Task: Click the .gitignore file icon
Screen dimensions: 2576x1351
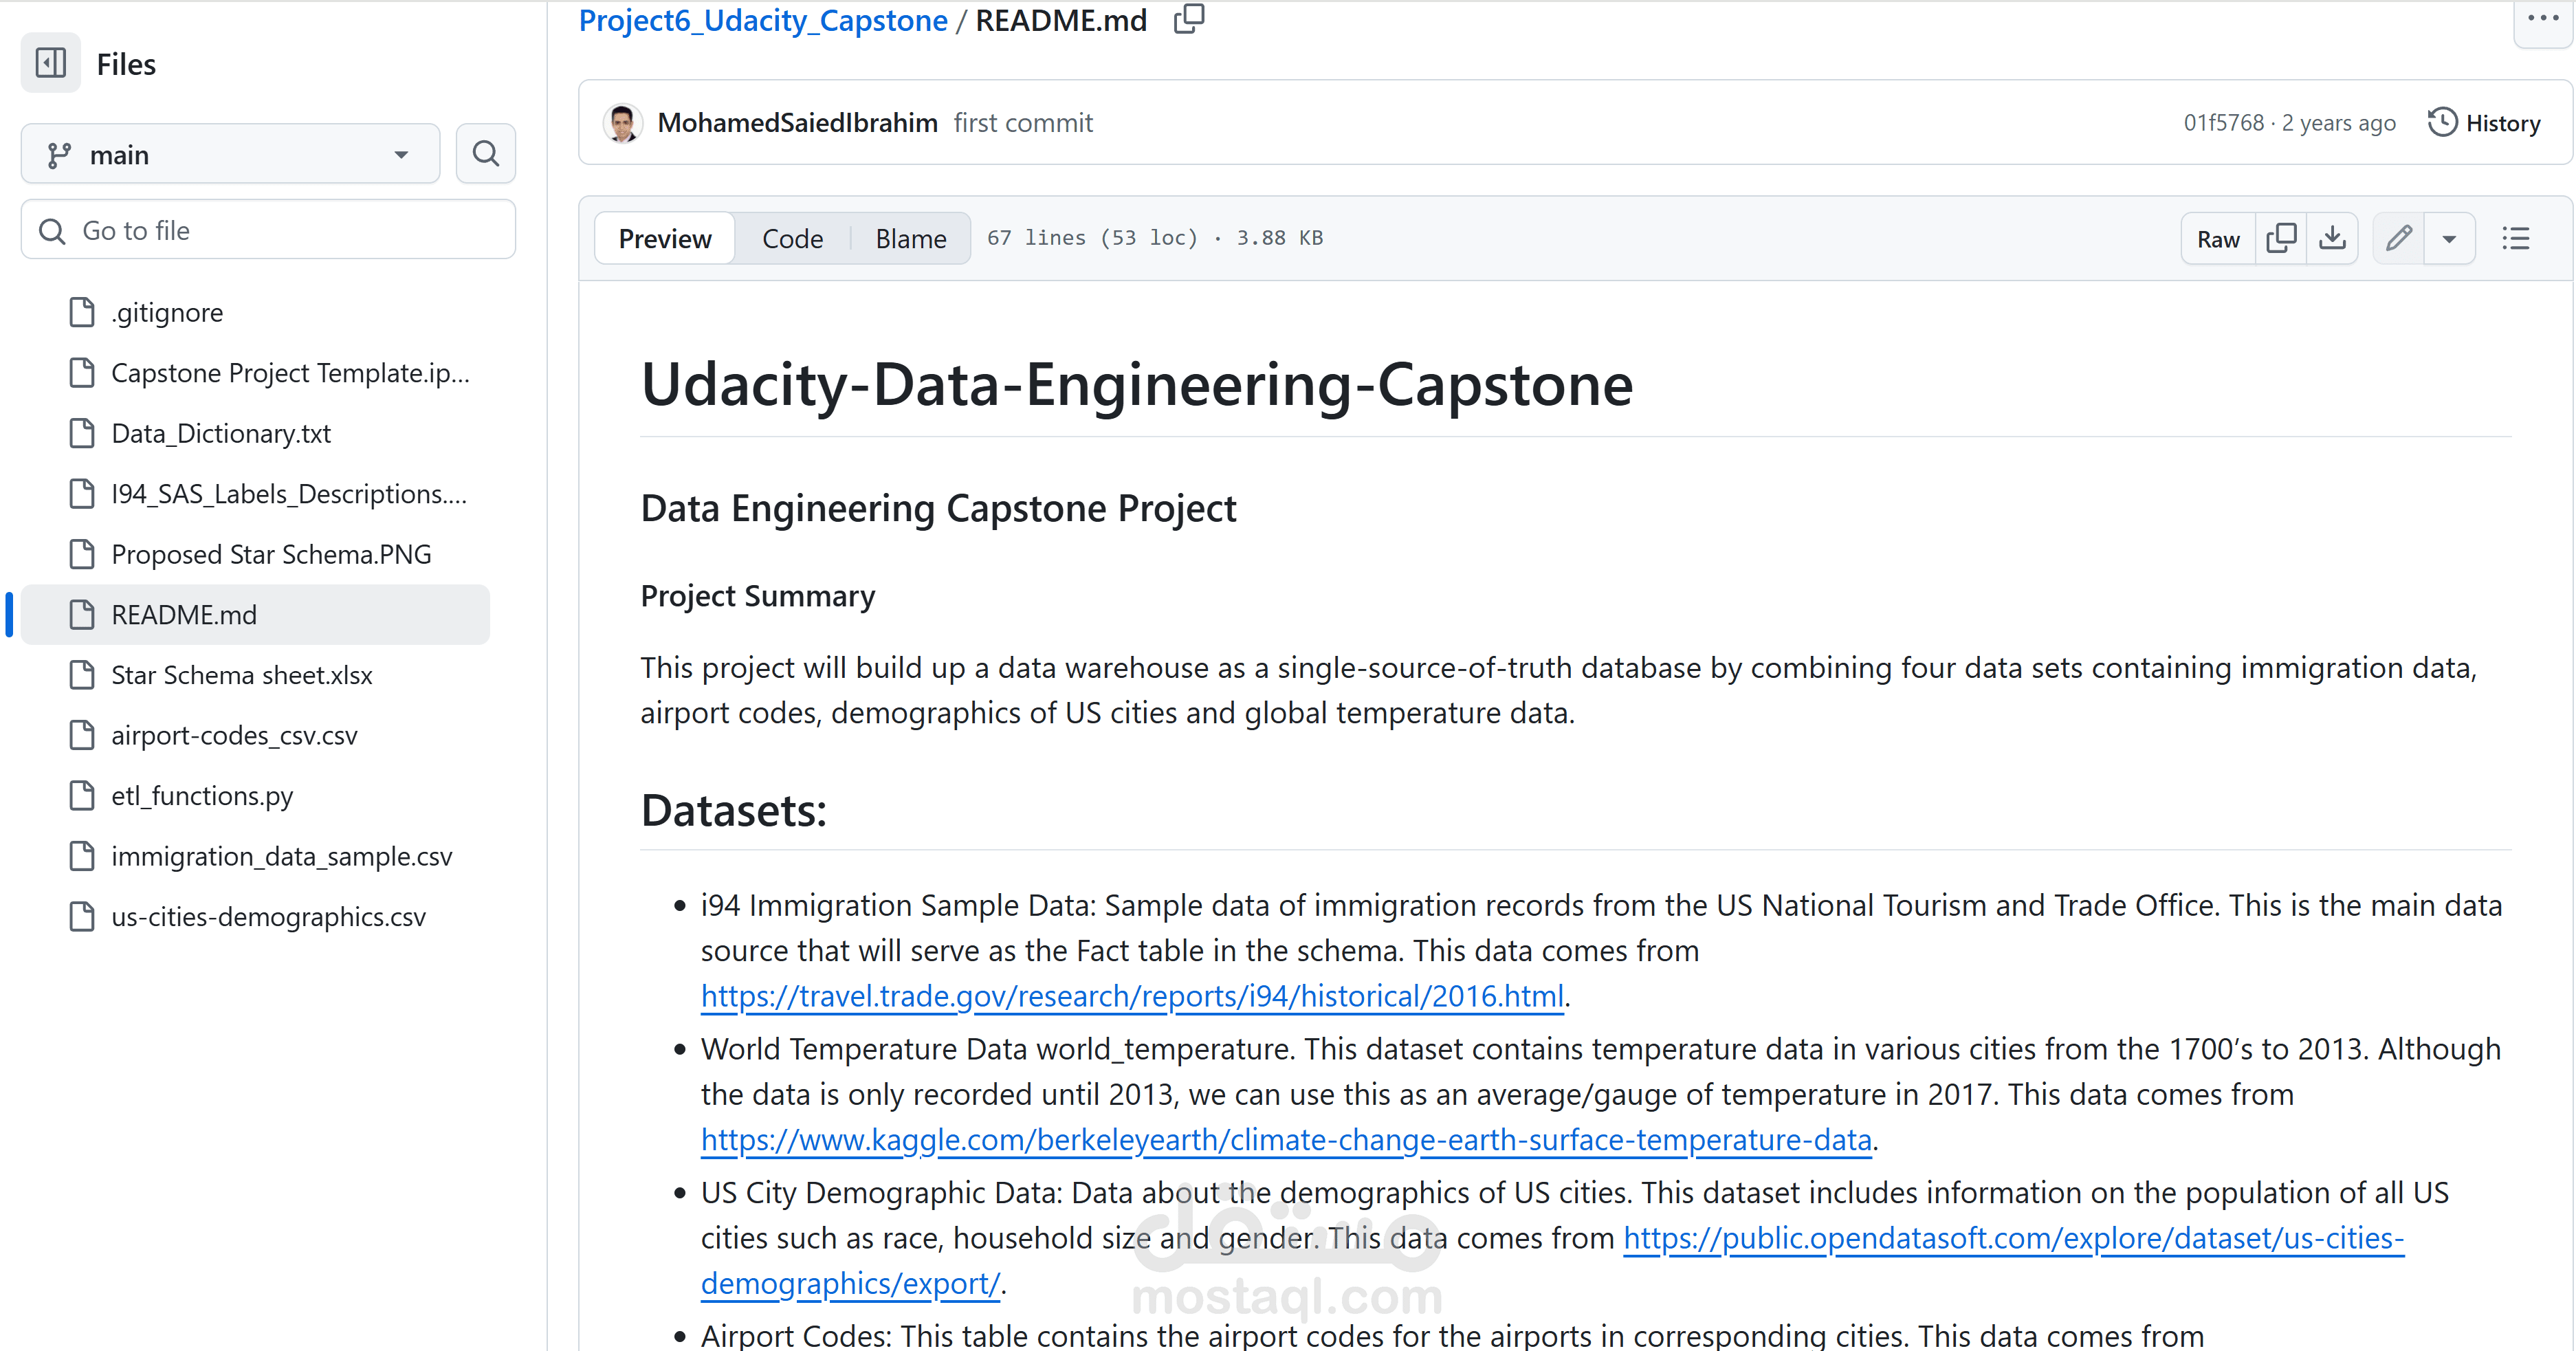Action: point(82,312)
